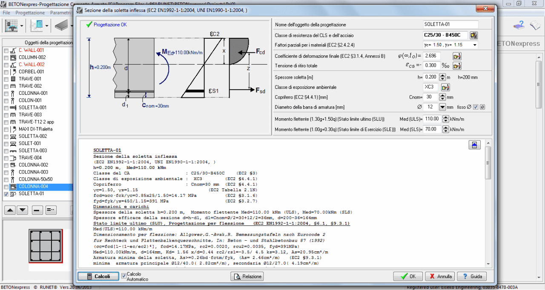Click the blue report toggle icon above the results text
This screenshot has width=545, height=290.
[475, 145]
